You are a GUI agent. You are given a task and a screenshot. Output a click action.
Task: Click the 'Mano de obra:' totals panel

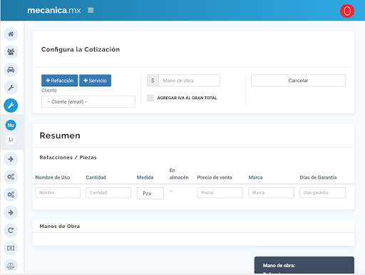(x=304, y=265)
